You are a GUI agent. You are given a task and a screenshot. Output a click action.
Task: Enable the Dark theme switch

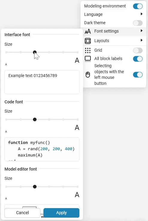138,23
